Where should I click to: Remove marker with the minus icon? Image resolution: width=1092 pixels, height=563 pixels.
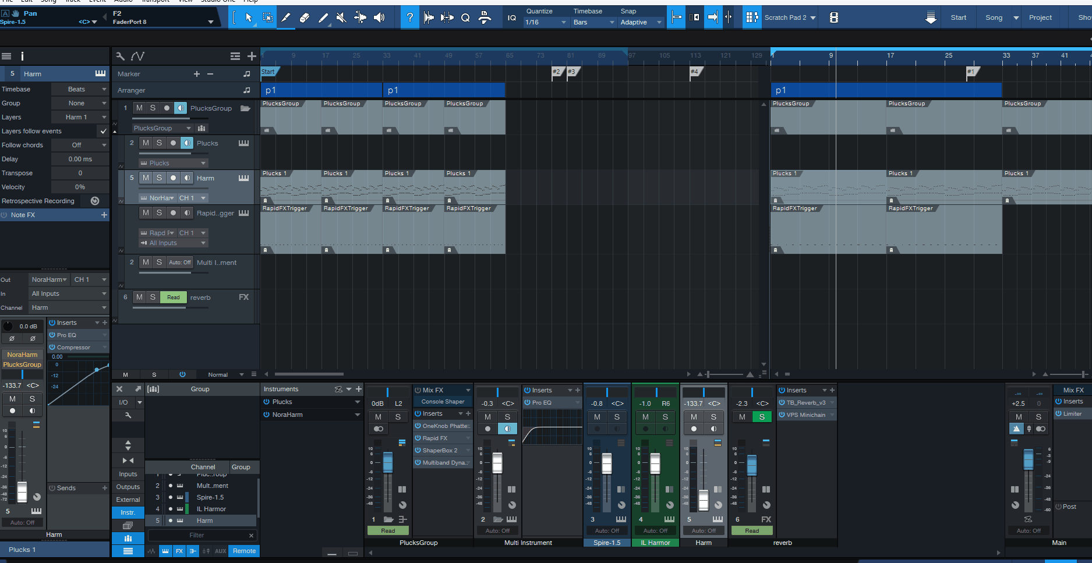click(x=210, y=74)
